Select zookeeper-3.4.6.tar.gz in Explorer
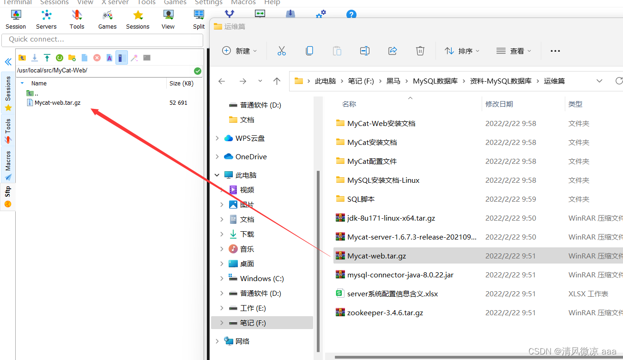The height and width of the screenshot is (360, 623). 385,312
